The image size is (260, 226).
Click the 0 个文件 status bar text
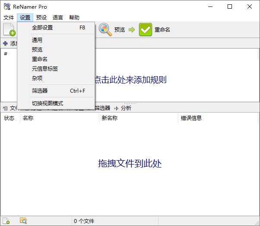click(84, 221)
